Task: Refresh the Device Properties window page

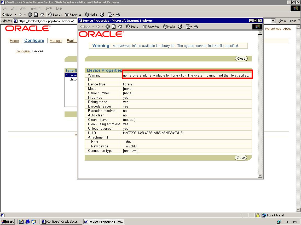Action: 114,27
